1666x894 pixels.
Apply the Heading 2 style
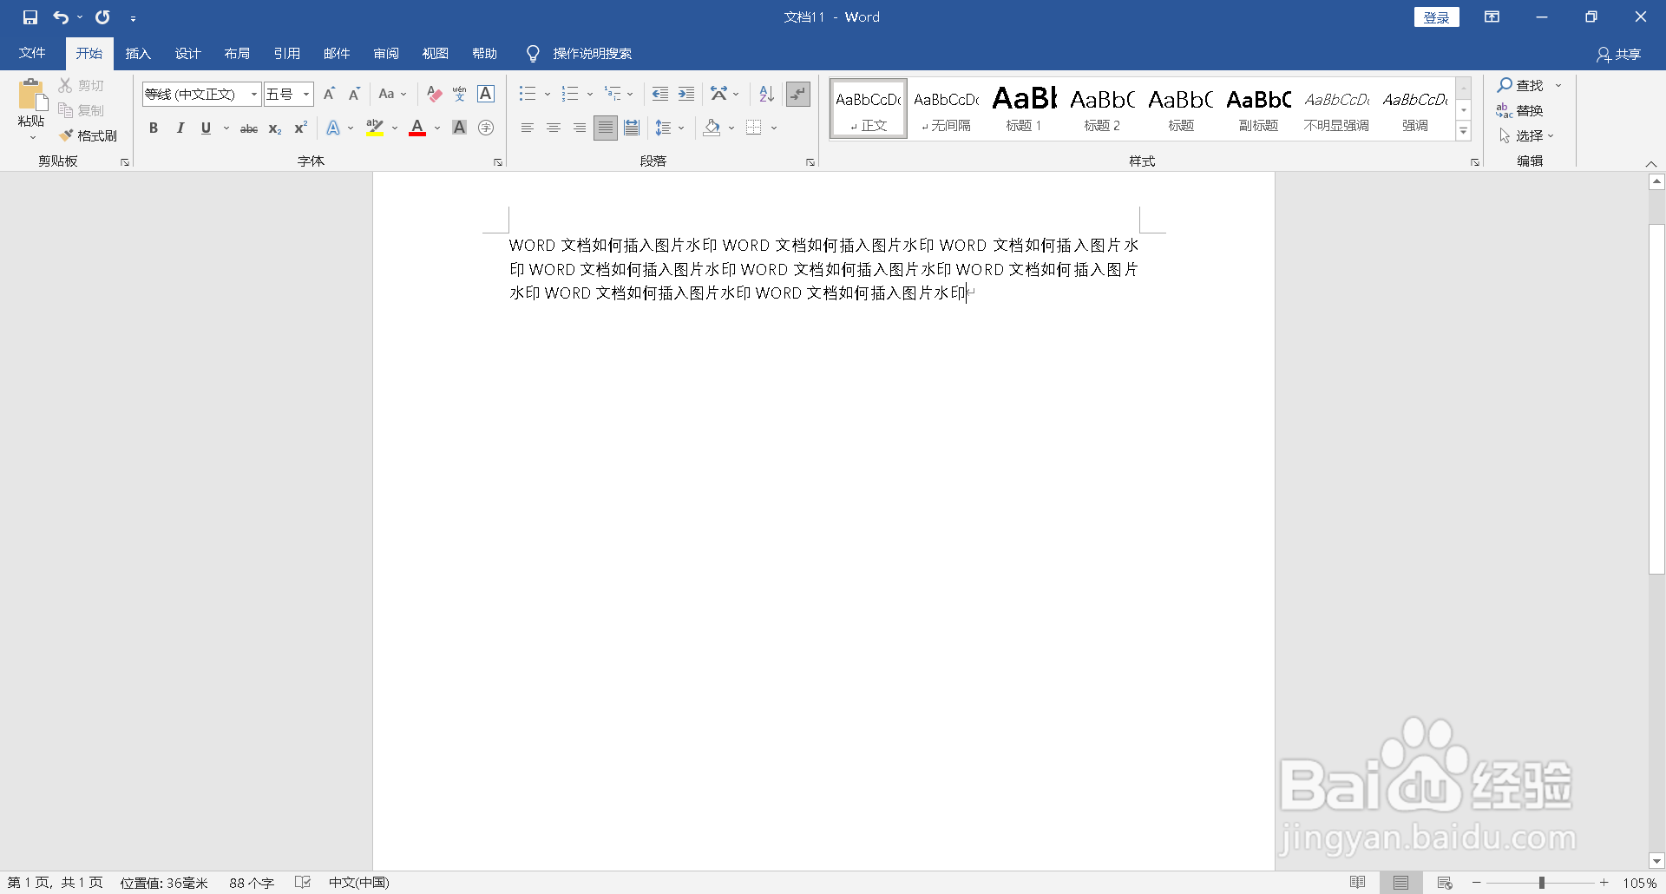point(1102,108)
